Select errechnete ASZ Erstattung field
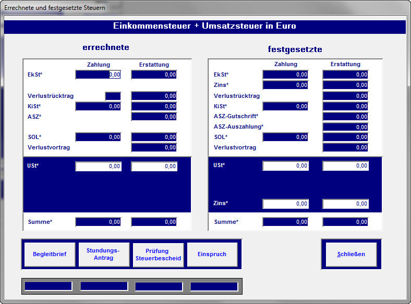411x304 pixels. 154,117
